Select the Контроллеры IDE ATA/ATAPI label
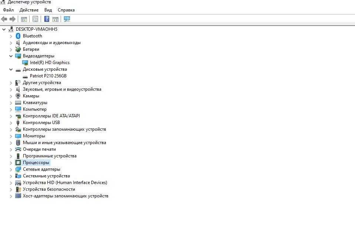The image size is (355, 247). [51, 116]
